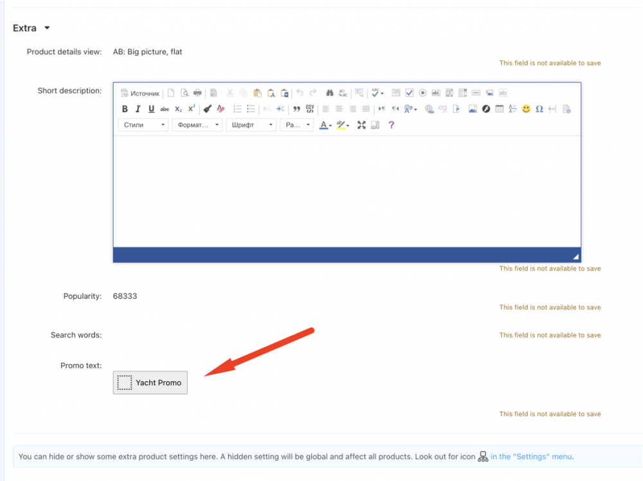
Task: Maximize the editor with fullscreen icon
Action: pyautogui.click(x=361, y=125)
